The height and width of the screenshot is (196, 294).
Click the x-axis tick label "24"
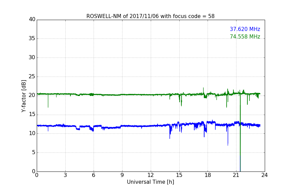pos(264,175)
